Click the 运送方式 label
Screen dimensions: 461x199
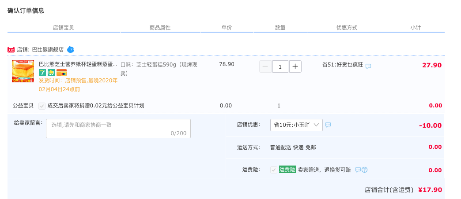pos(249,147)
